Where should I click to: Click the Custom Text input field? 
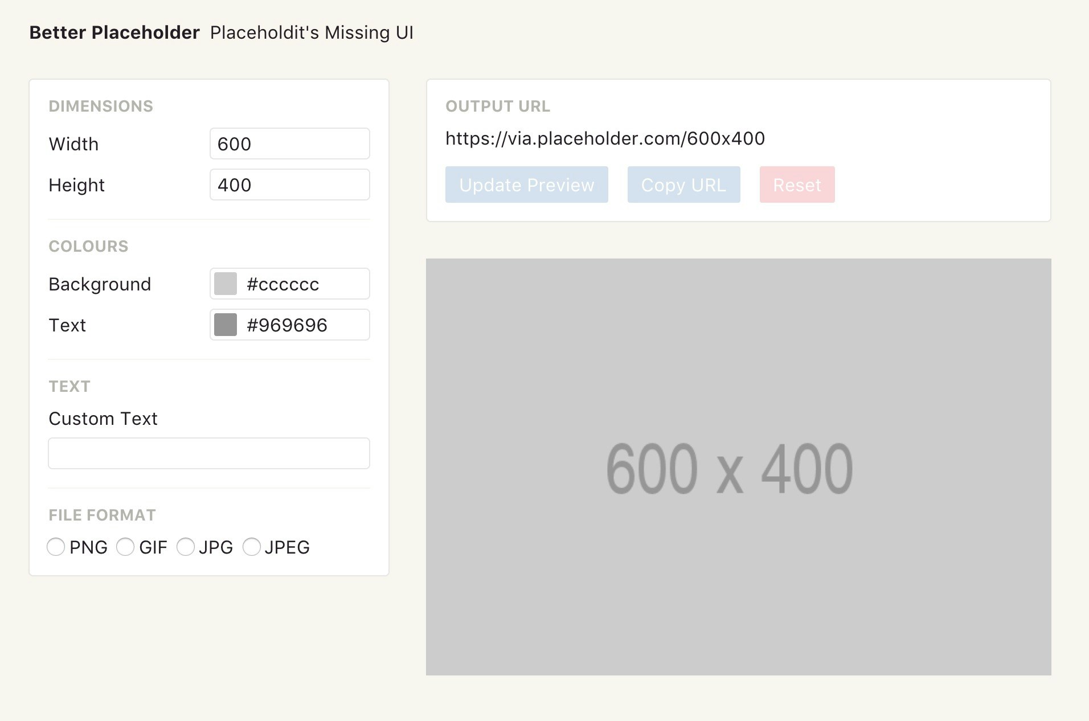coord(208,453)
